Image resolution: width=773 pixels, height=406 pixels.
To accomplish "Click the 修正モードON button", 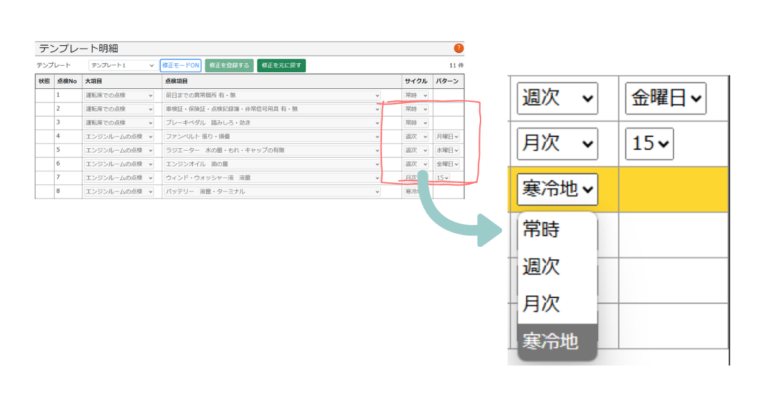I will coord(180,65).
